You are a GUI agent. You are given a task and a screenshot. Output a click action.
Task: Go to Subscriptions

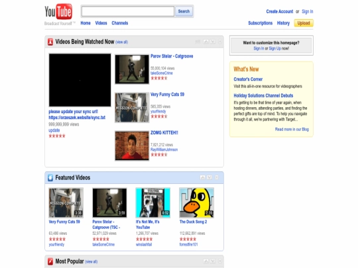coord(261,23)
